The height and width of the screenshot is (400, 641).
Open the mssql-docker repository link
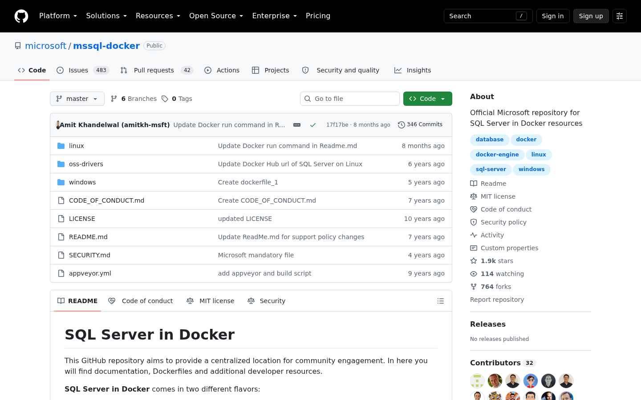[106, 46]
